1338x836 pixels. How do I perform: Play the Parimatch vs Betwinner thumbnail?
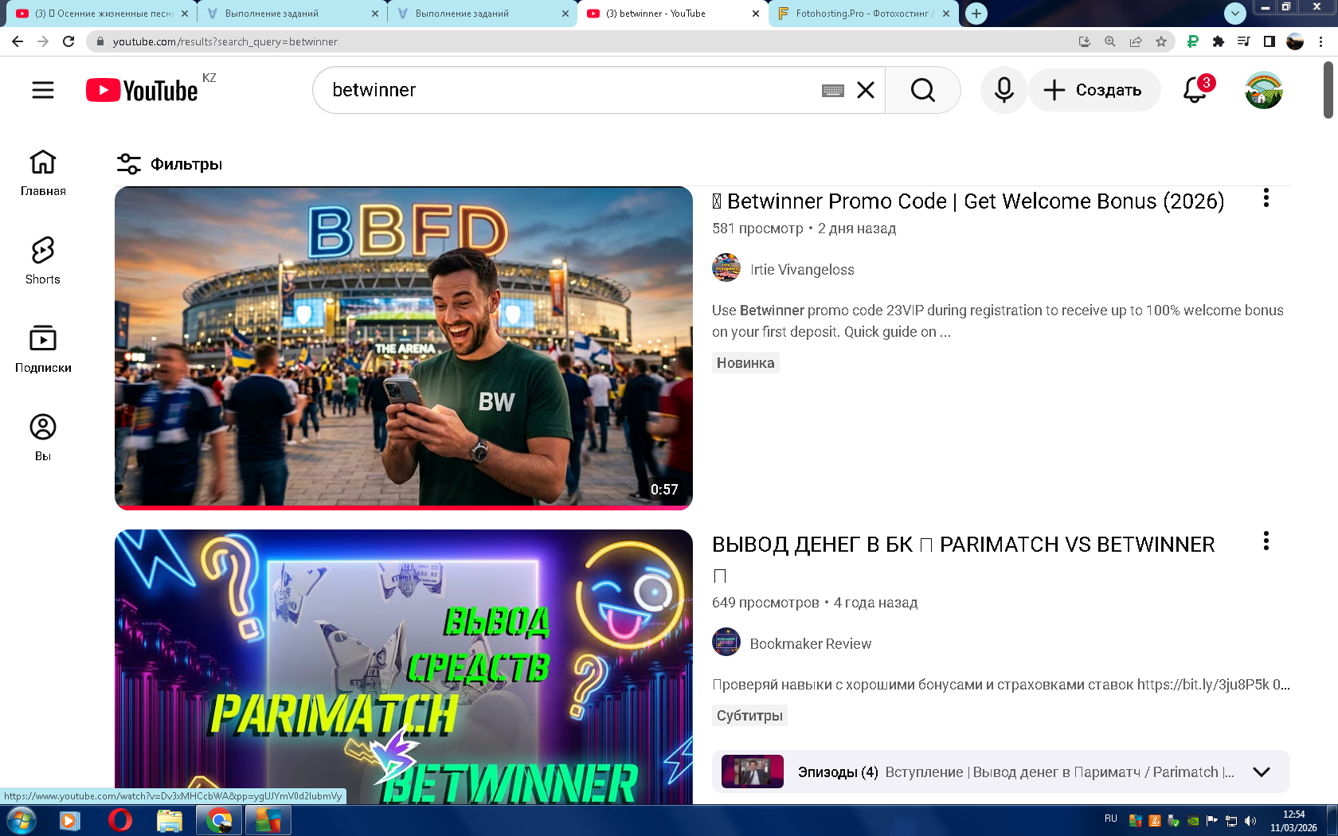(404, 666)
